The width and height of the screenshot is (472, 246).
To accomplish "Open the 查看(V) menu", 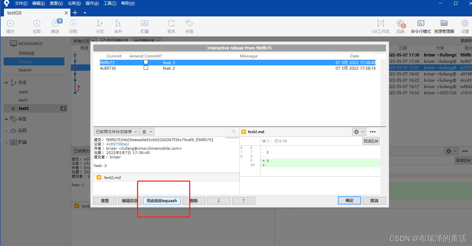I will pos(56,3).
